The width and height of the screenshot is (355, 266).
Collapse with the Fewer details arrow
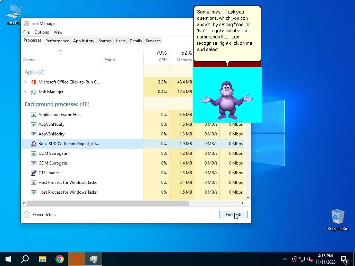tap(27, 215)
